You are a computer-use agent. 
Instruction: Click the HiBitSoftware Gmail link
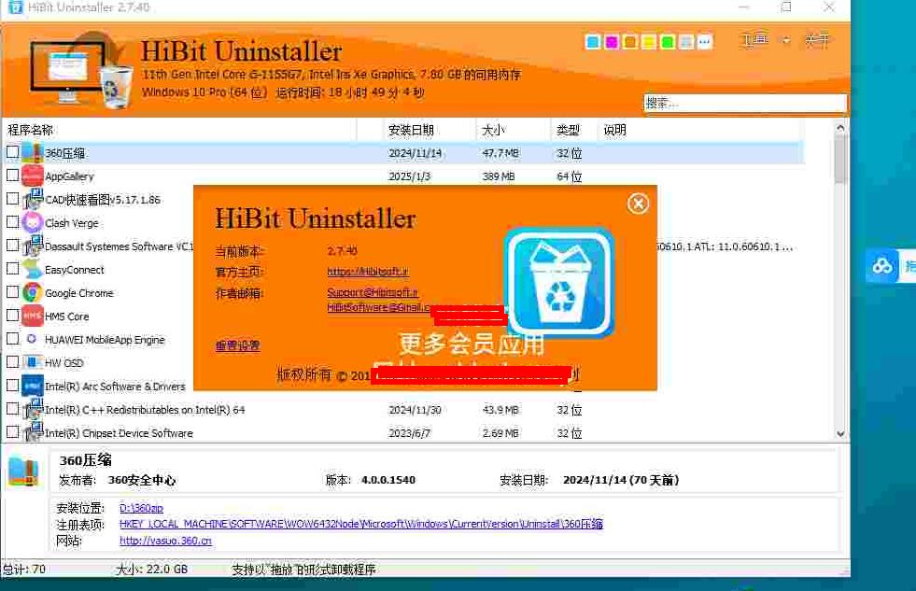(x=379, y=307)
